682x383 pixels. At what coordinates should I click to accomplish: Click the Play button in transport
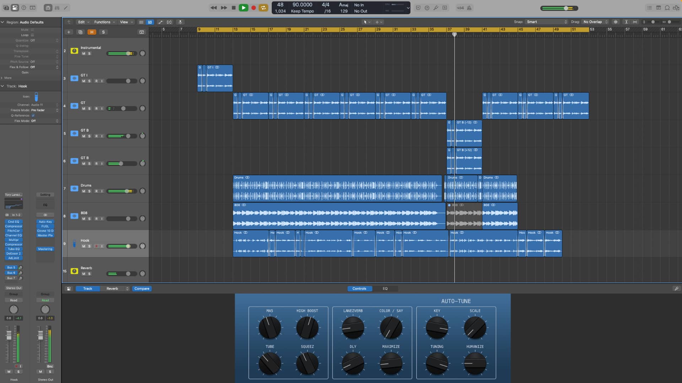pyautogui.click(x=243, y=7)
